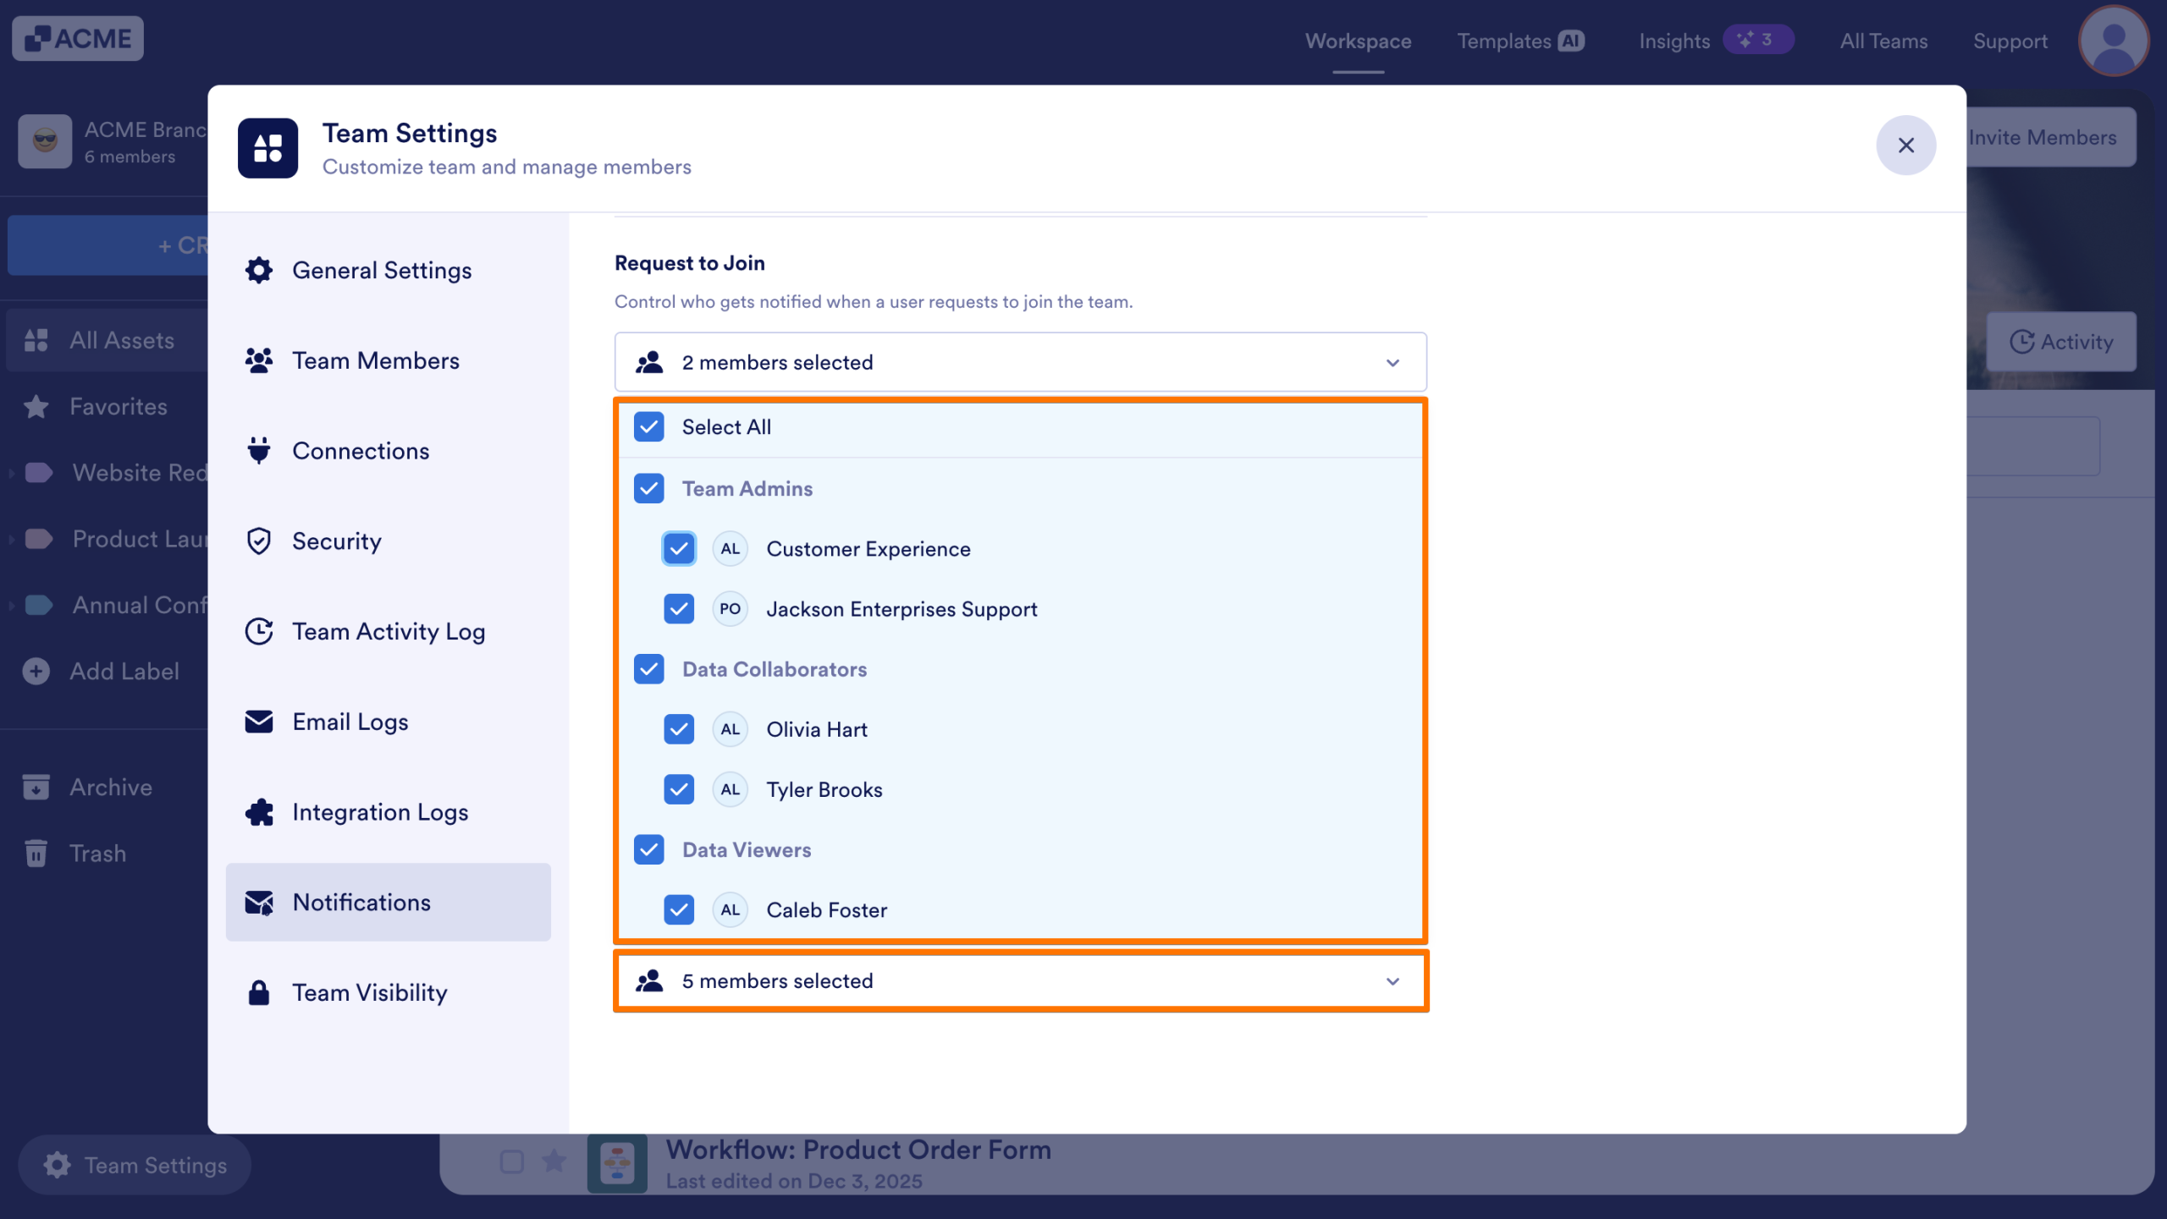Open the Security section
The image size is (2167, 1219).
coord(389,541)
